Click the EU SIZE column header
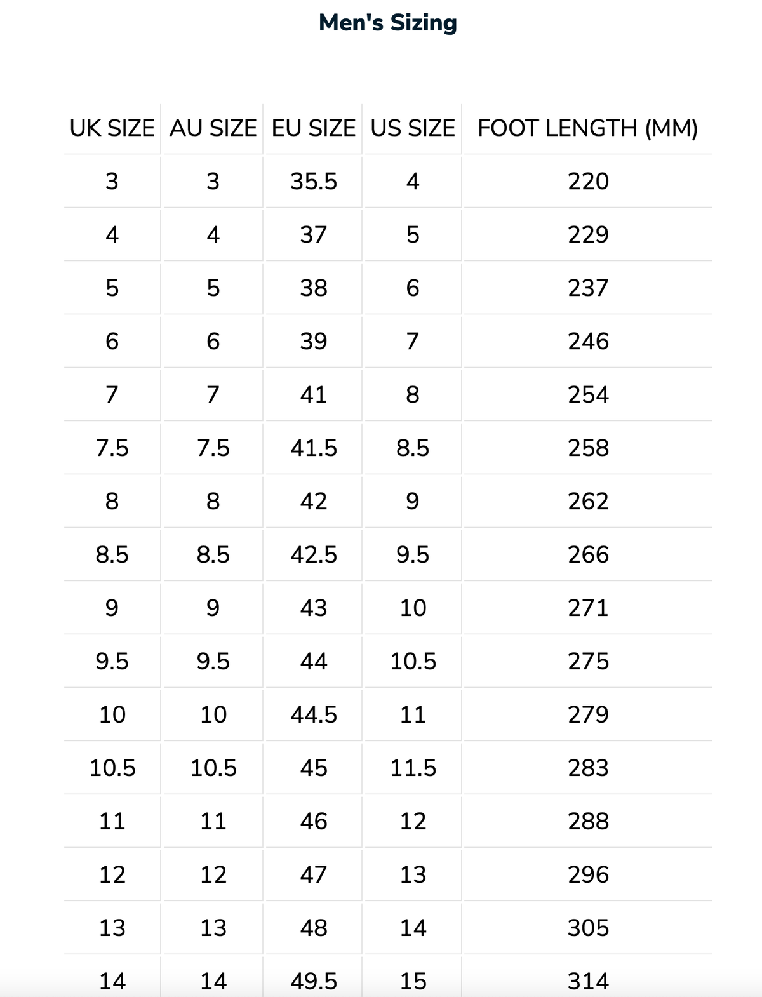The width and height of the screenshot is (762, 997). (314, 128)
